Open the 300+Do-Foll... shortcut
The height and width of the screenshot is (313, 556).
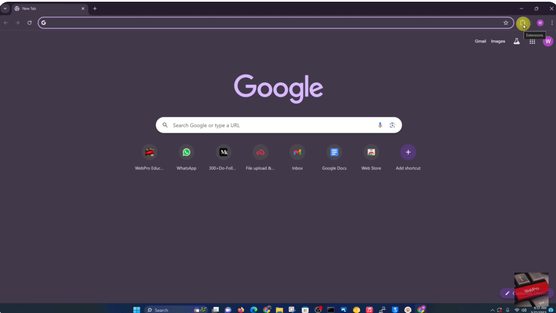[x=223, y=158]
